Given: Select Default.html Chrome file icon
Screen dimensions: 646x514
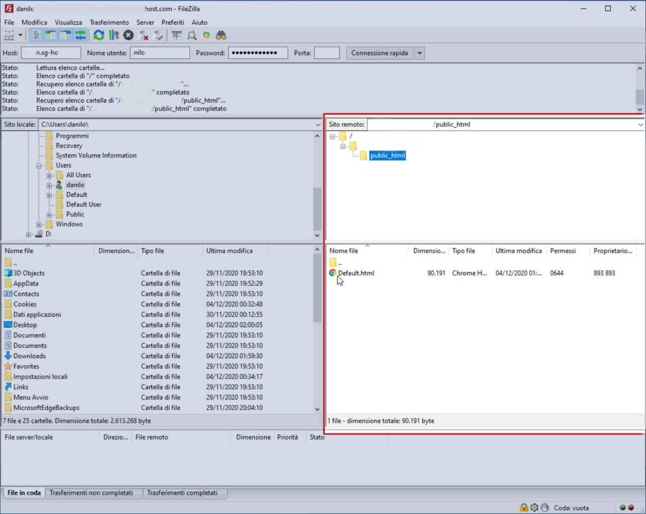Looking at the screenshot, I should point(332,272).
